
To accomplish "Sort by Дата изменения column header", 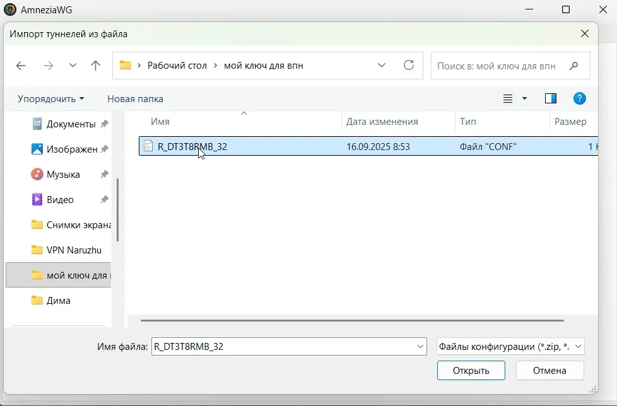I will pos(382,122).
